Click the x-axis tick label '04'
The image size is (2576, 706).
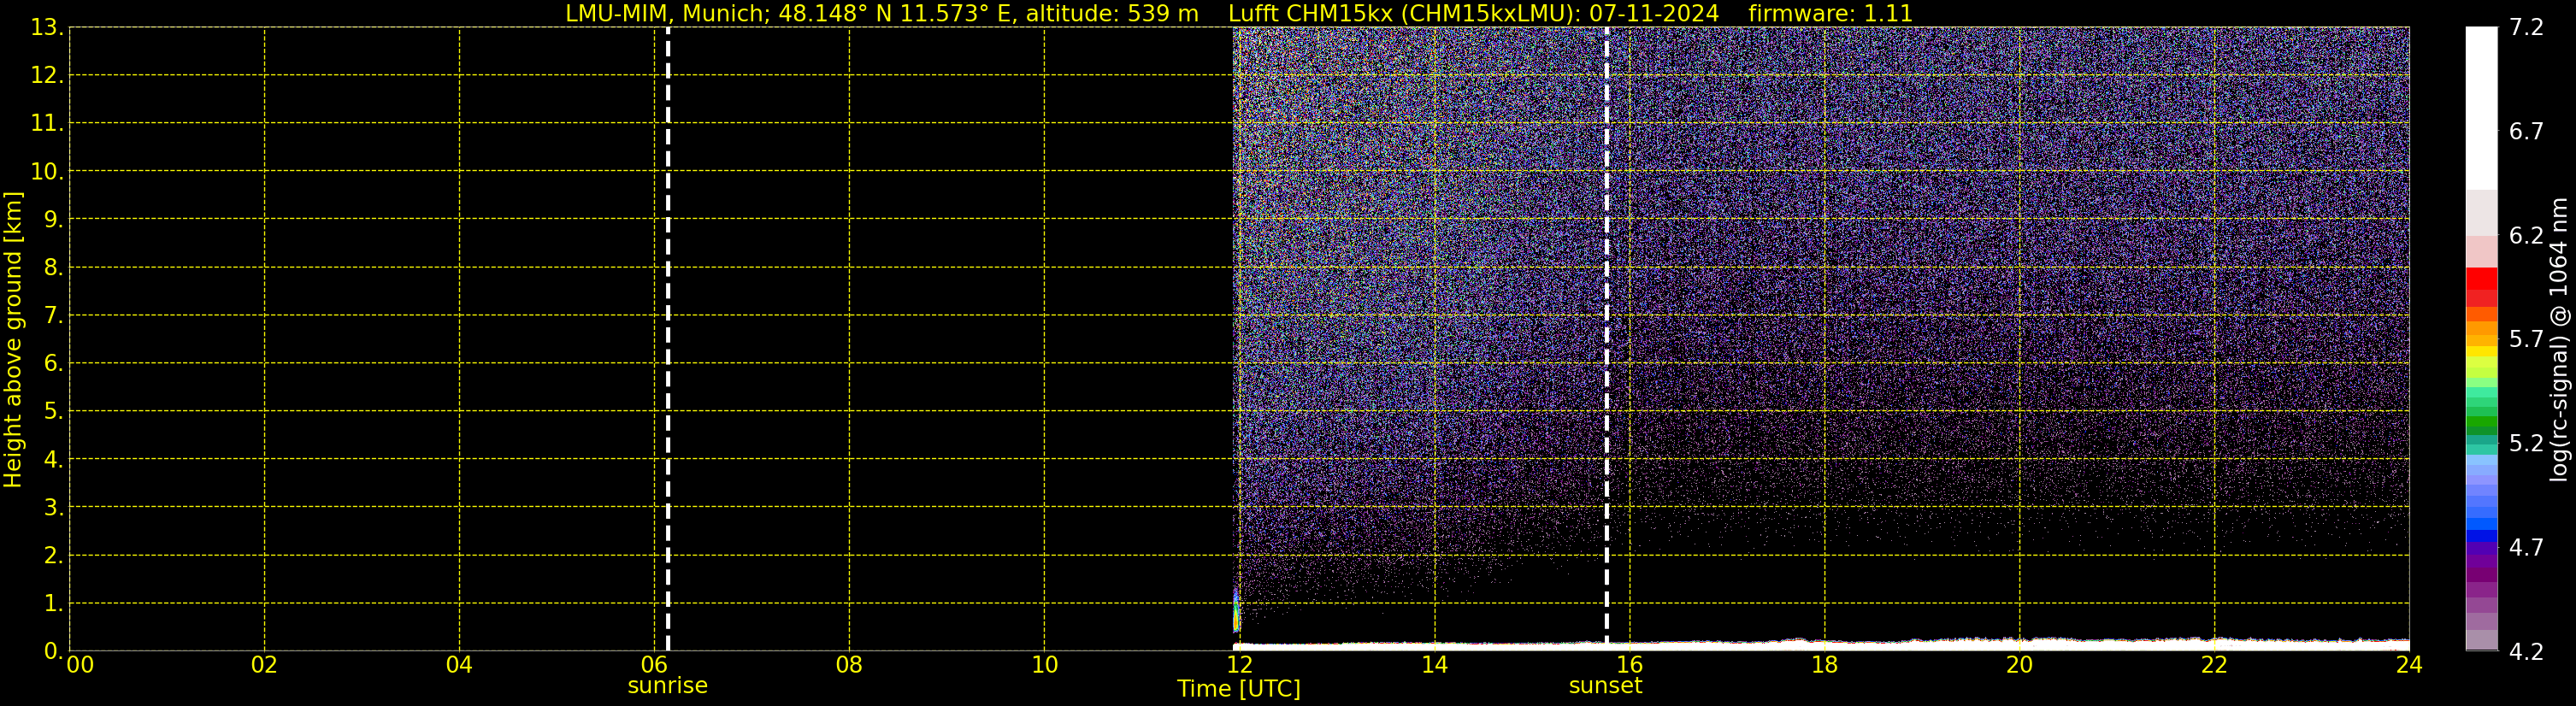click(459, 665)
